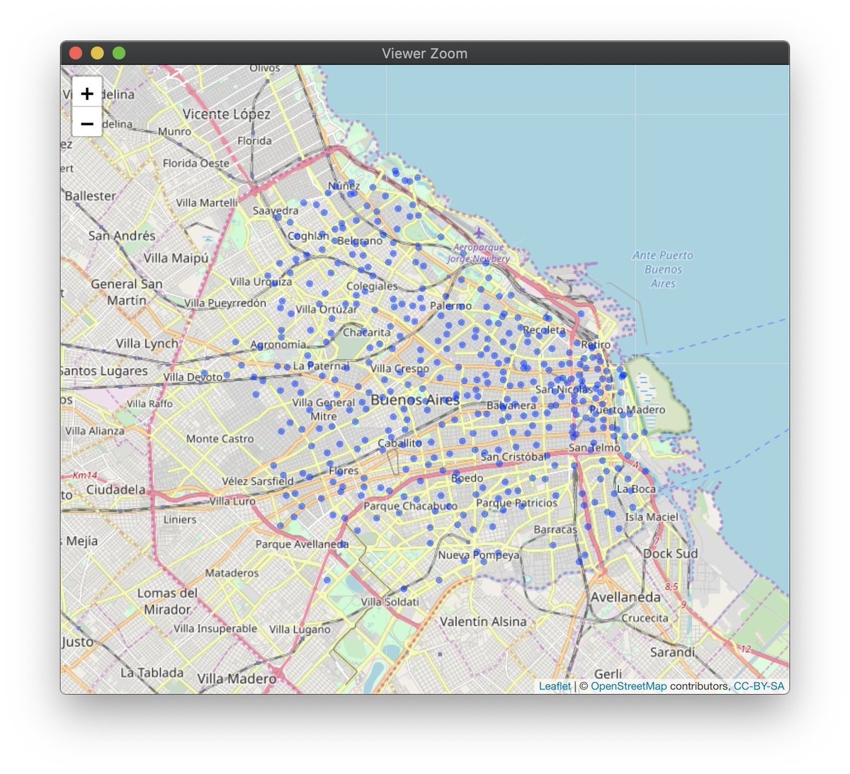Maximize the window with the green button
Image resolution: width=850 pixels, height=774 pixels.
click(119, 53)
